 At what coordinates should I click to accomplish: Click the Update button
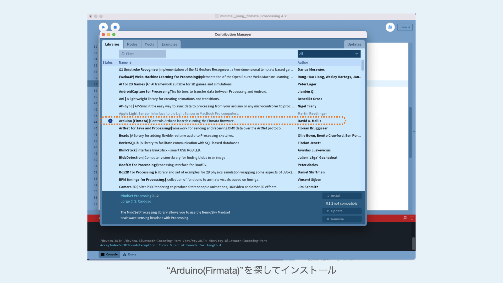click(342, 211)
